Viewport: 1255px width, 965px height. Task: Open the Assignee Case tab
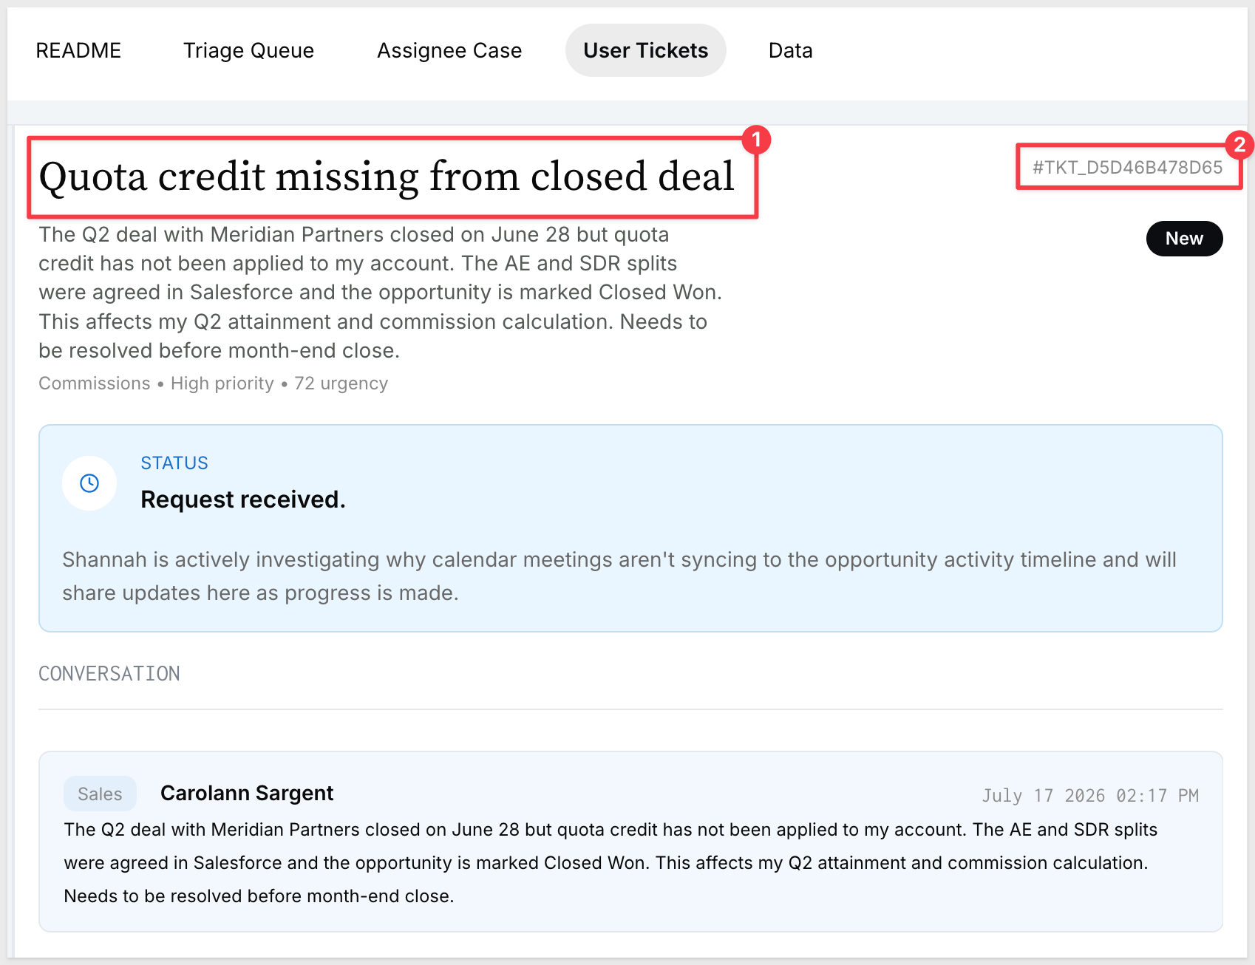coord(449,50)
